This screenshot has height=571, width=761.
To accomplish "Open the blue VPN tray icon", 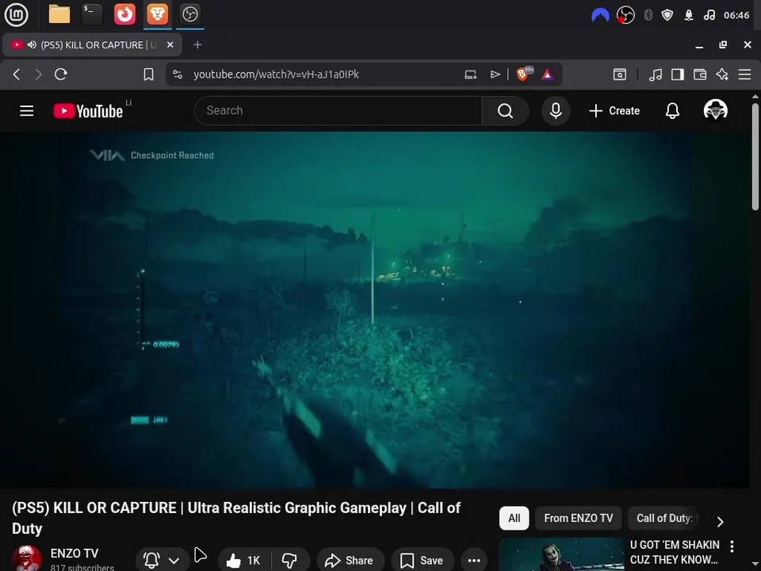I will click(x=600, y=15).
